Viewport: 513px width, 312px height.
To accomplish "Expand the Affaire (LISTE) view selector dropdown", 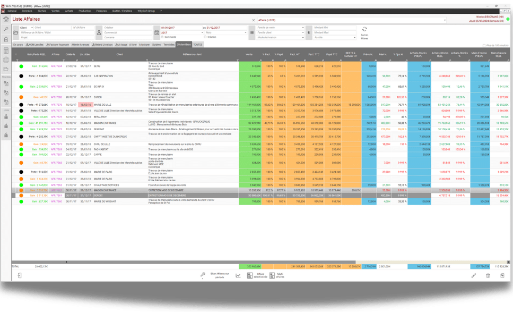I will click(x=445, y=20).
